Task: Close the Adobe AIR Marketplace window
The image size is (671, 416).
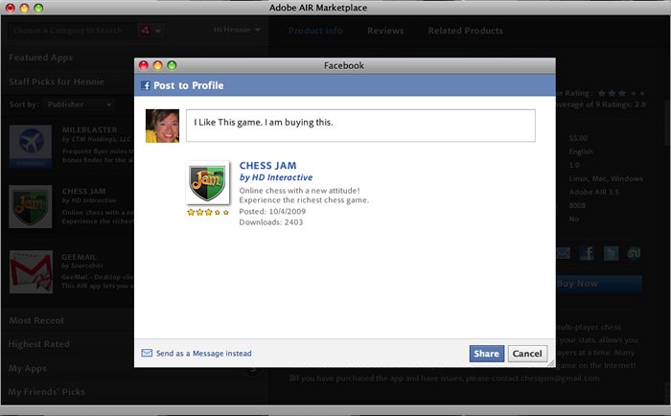Action: point(10,8)
